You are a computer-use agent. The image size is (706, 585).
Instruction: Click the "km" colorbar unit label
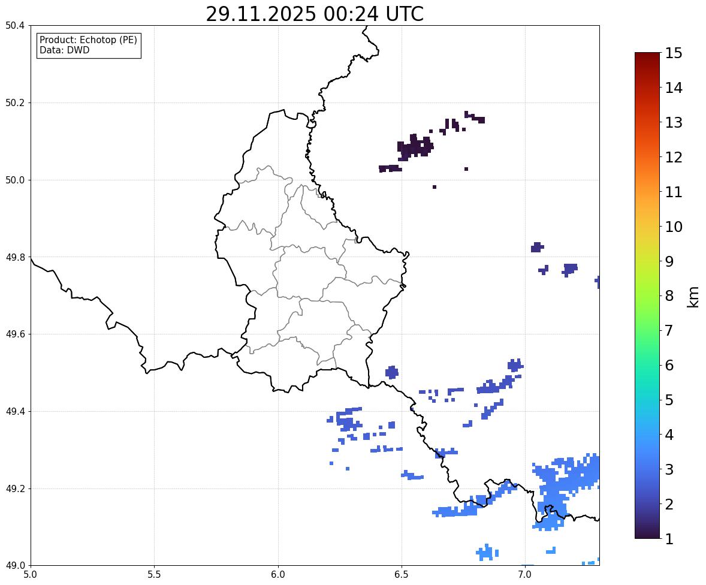693,297
